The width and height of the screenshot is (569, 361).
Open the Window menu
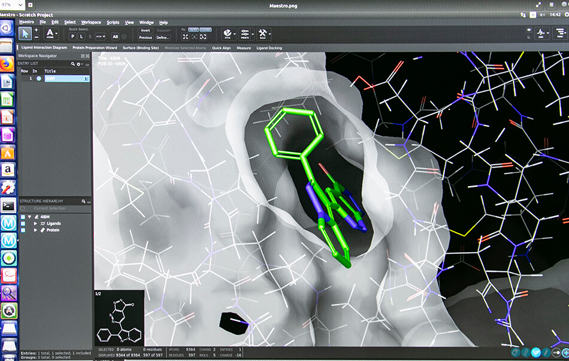(147, 22)
